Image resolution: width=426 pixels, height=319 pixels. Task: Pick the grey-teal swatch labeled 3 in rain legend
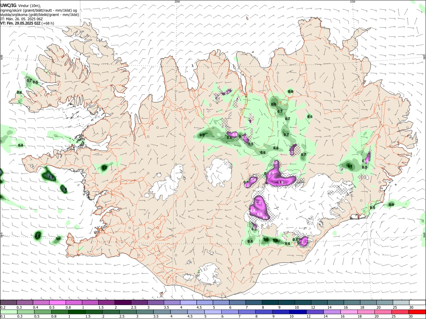coord(145,312)
